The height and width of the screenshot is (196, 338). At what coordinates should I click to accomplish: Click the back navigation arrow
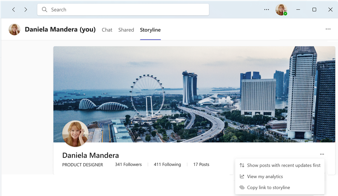[14, 10]
